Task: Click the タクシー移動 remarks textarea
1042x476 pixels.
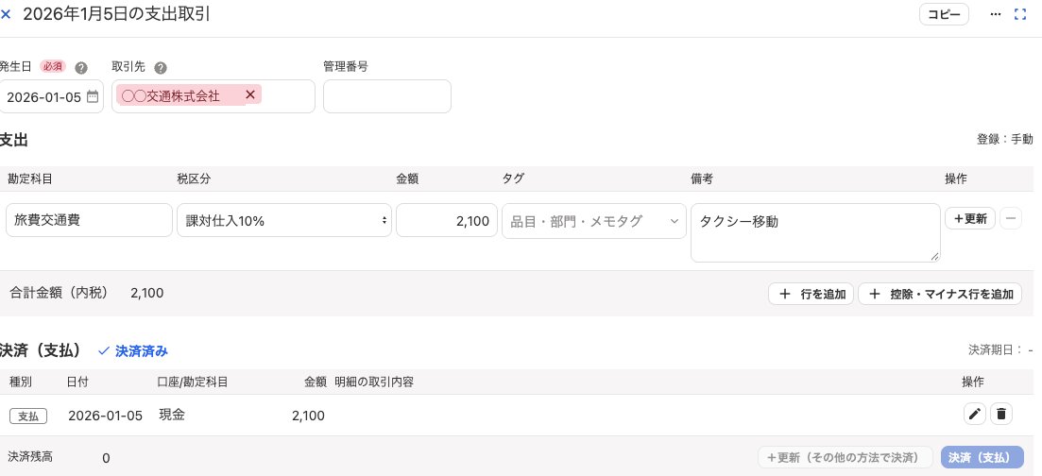Action: (815, 232)
